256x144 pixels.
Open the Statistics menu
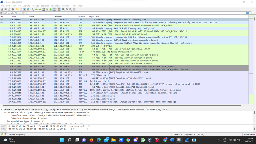pyautogui.click(x=45, y=5)
